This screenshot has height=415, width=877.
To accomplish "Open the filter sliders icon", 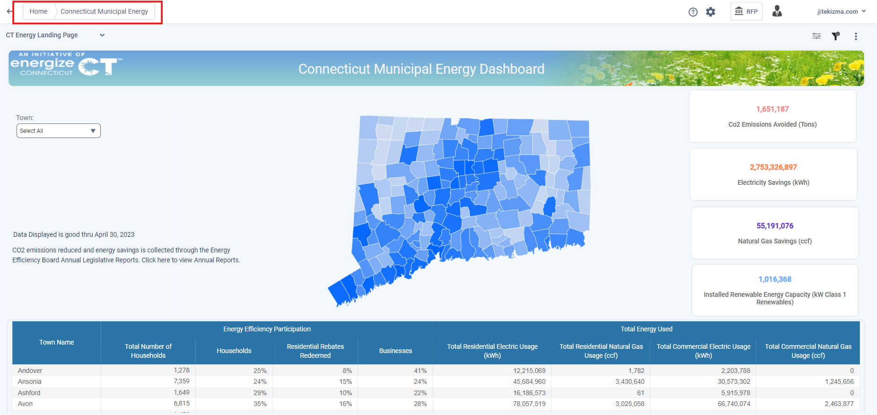I will point(816,36).
